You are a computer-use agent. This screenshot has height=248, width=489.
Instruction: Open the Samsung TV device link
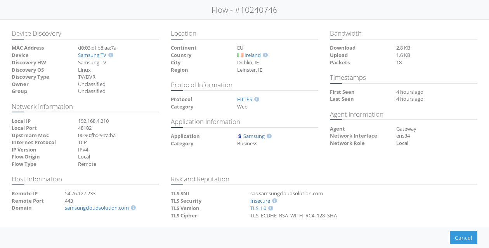[92, 55]
